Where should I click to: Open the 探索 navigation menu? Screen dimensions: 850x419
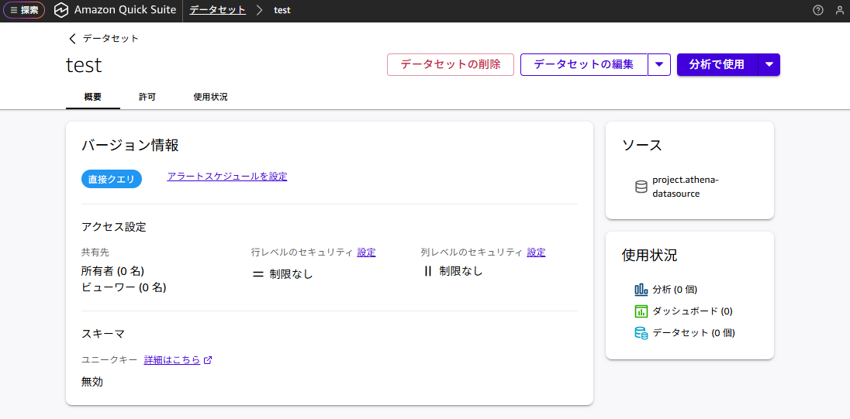tap(24, 10)
